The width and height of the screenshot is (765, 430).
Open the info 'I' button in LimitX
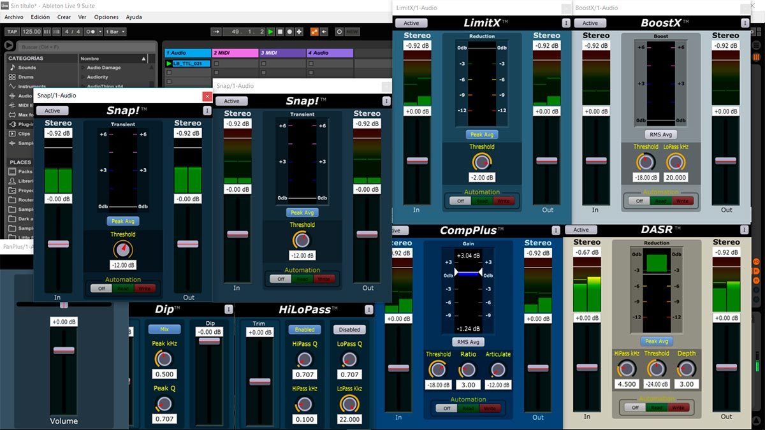565,23
